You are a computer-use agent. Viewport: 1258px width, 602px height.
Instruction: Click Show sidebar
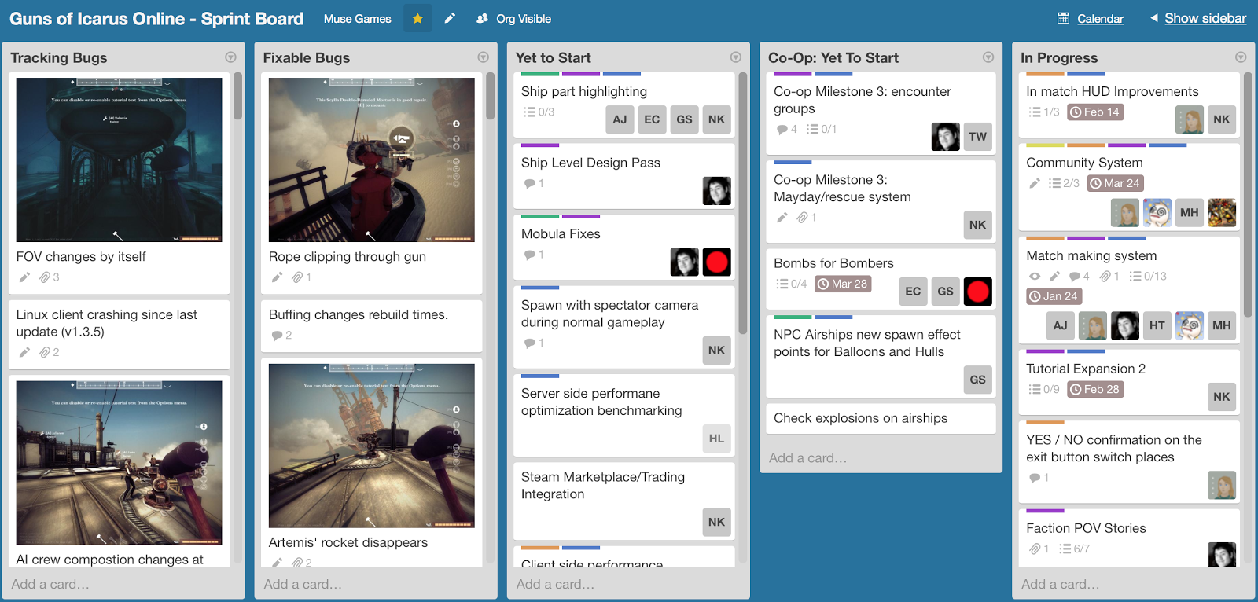[x=1205, y=18]
